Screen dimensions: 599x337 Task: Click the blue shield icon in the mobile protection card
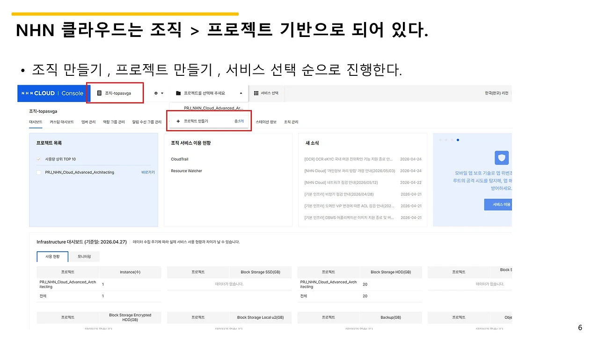(501, 158)
